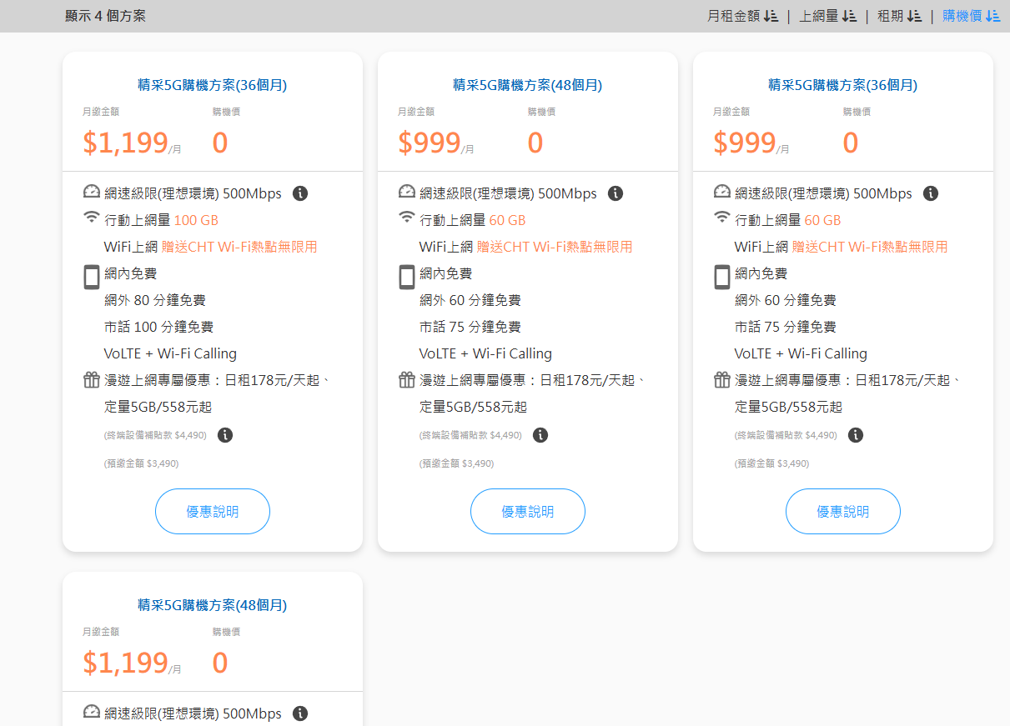Click speedometer icon in bottom 48-month plan
Viewport: 1010px width, 726px height.
[92, 712]
